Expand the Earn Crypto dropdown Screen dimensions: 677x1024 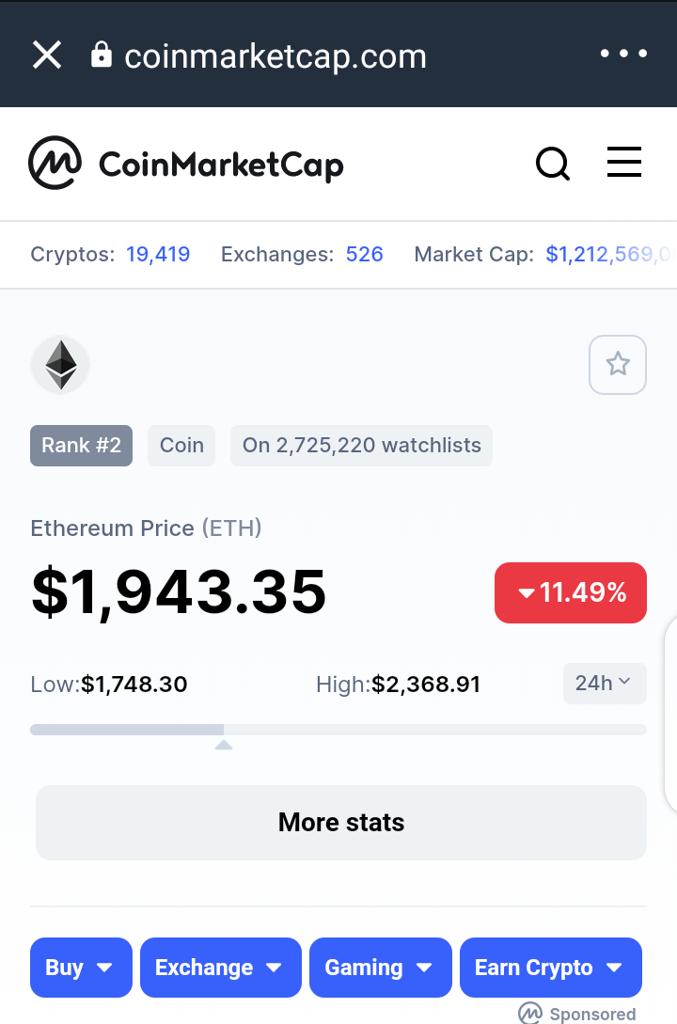coord(551,968)
